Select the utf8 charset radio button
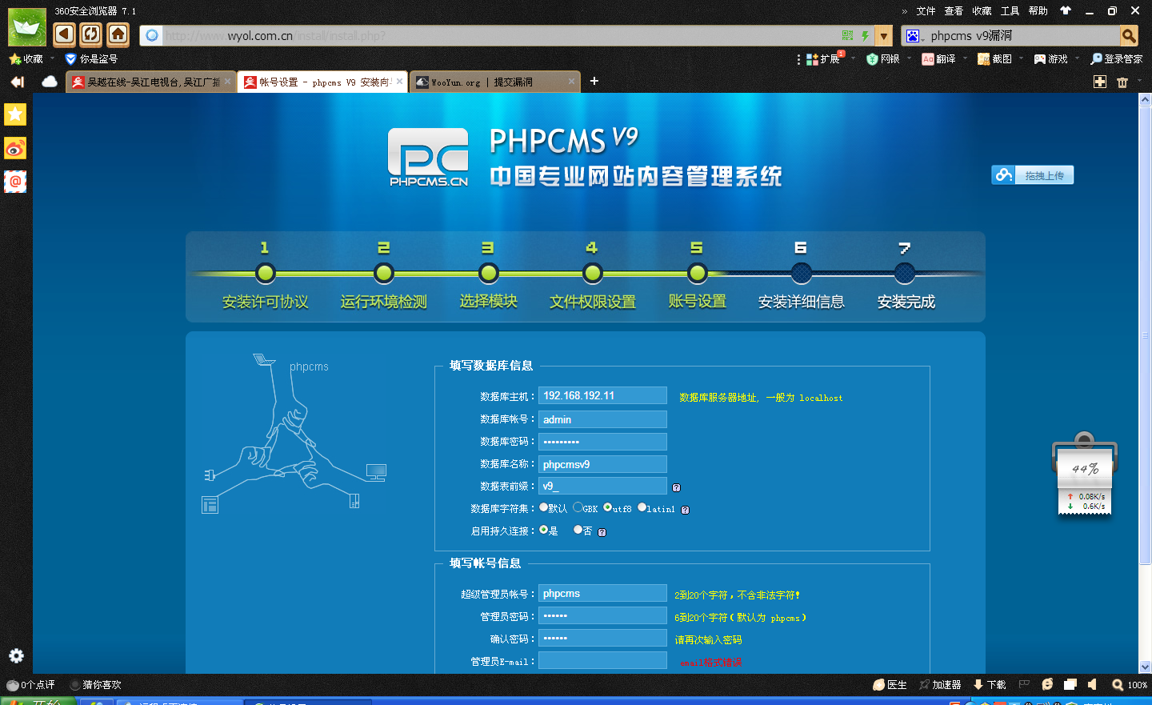 (608, 507)
